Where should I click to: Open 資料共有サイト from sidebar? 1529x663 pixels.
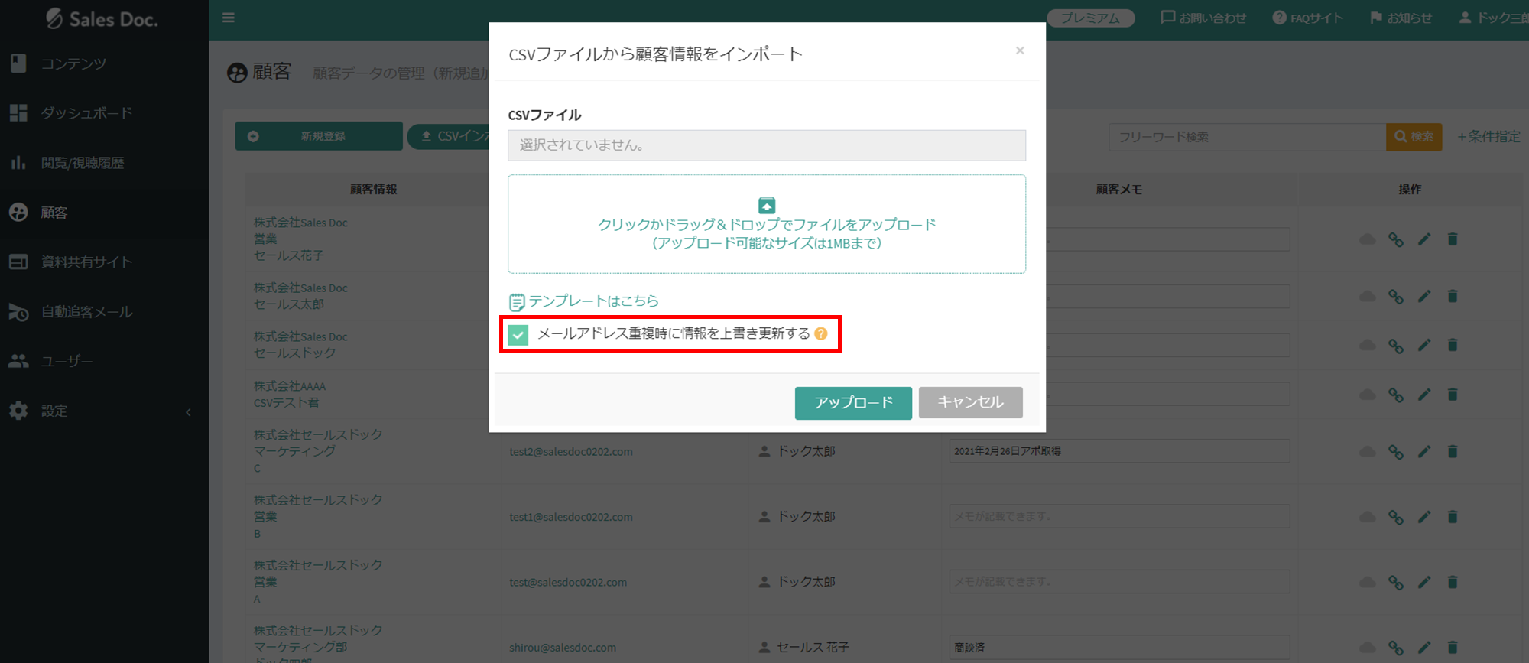pos(86,262)
